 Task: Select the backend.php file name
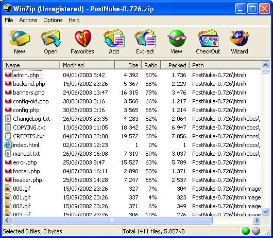coord(29,84)
